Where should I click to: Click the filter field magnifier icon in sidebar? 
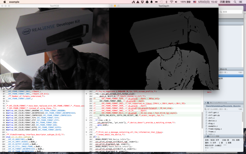coord(205,109)
